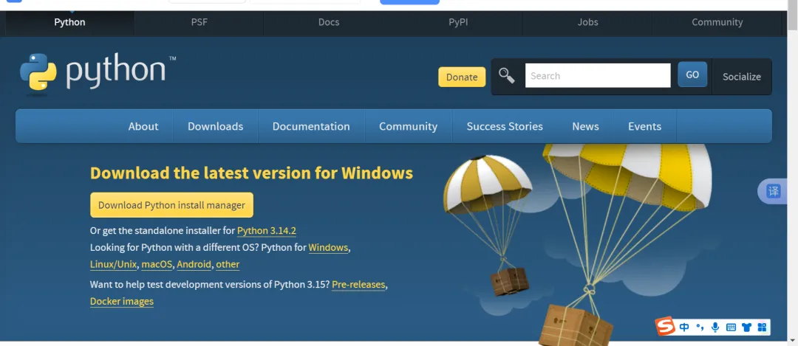The image size is (798, 346).
Task: Open the Community menu in blue nav bar
Action: click(408, 126)
